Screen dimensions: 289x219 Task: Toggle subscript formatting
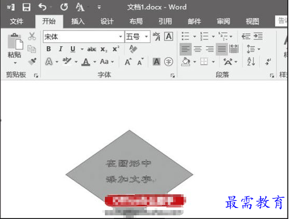coord(104,49)
